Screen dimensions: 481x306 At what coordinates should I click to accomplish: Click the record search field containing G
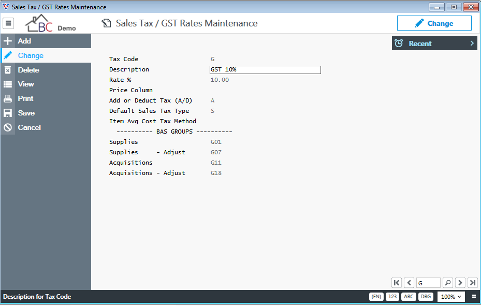[x=428, y=283]
